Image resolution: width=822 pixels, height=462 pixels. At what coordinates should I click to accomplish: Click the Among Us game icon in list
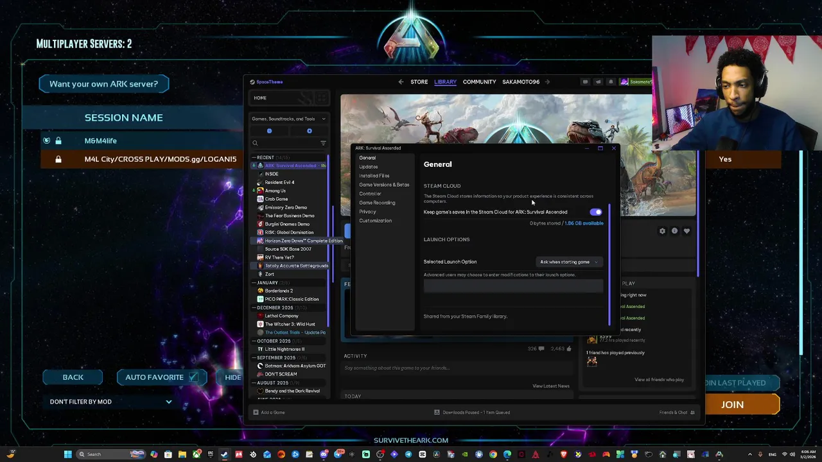tap(260, 191)
